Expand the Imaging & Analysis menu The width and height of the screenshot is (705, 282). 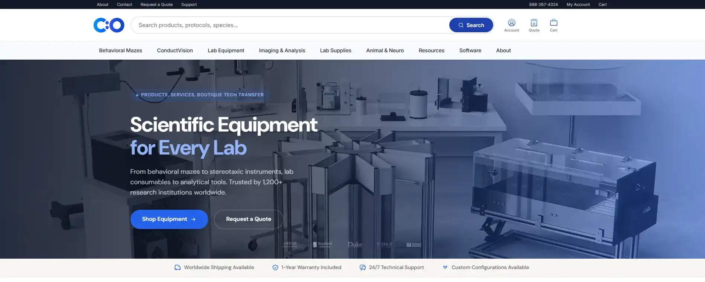point(282,50)
